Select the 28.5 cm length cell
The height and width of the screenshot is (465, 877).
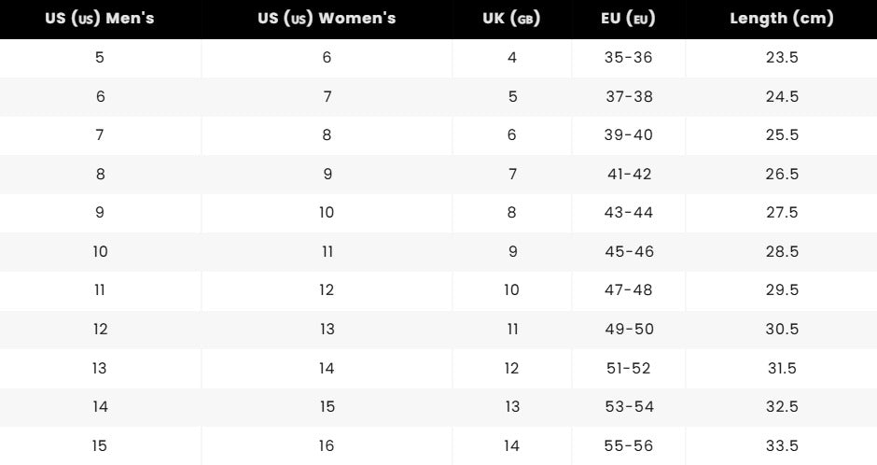(781, 252)
